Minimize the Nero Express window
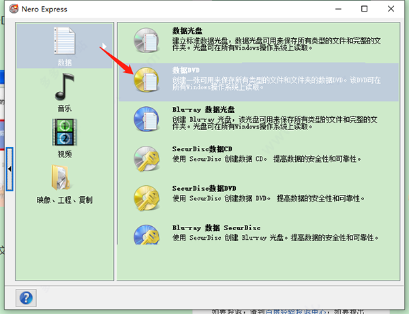This screenshot has width=409, height=314. point(338,9)
